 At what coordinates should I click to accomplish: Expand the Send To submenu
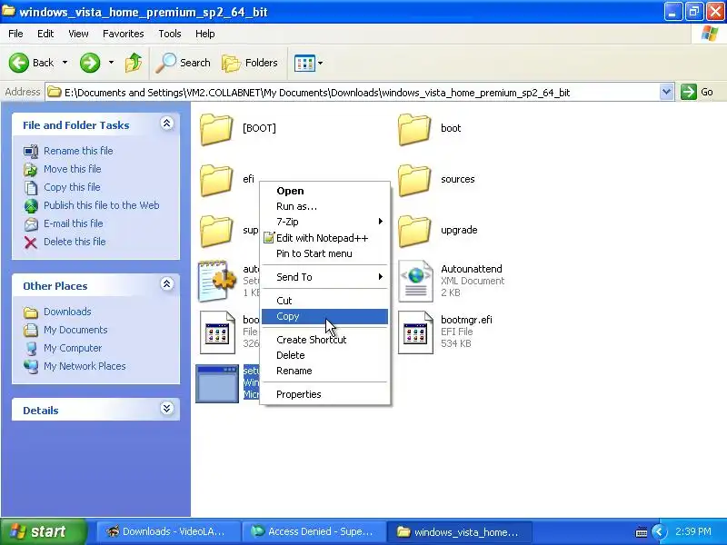click(x=324, y=277)
